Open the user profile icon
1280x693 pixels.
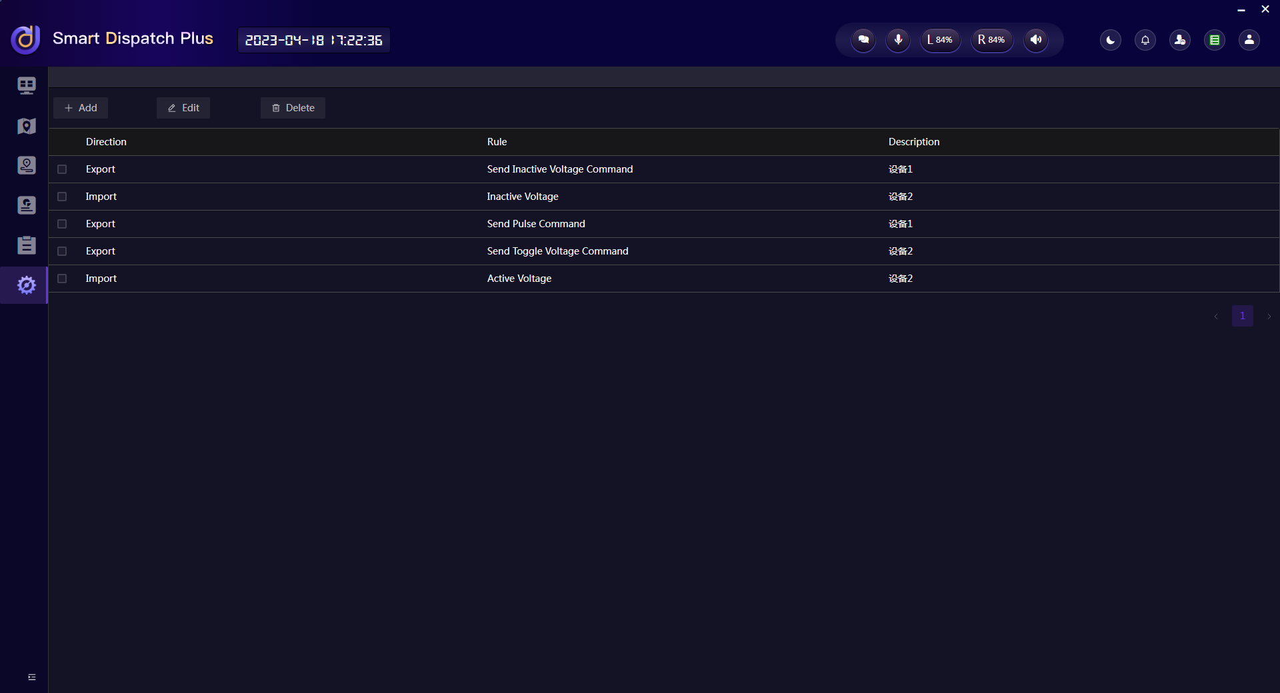click(1249, 40)
